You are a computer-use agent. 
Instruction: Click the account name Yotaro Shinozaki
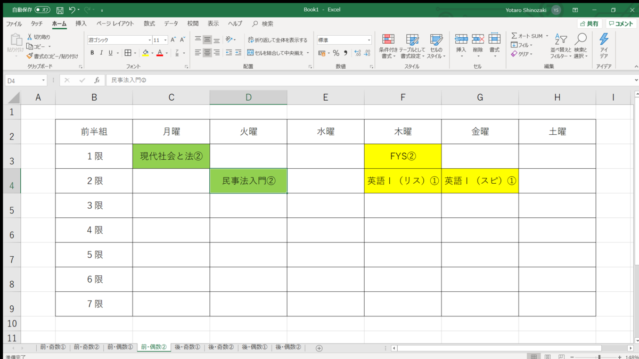tap(526, 10)
